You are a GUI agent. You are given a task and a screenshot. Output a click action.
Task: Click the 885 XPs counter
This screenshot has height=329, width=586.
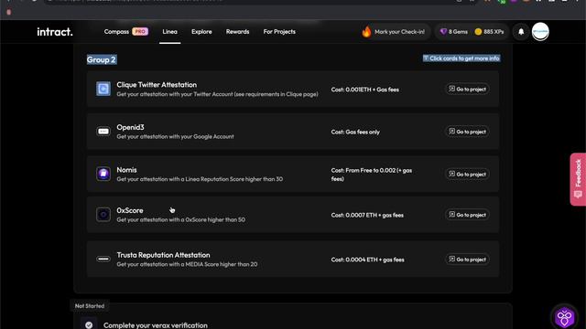(x=489, y=32)
